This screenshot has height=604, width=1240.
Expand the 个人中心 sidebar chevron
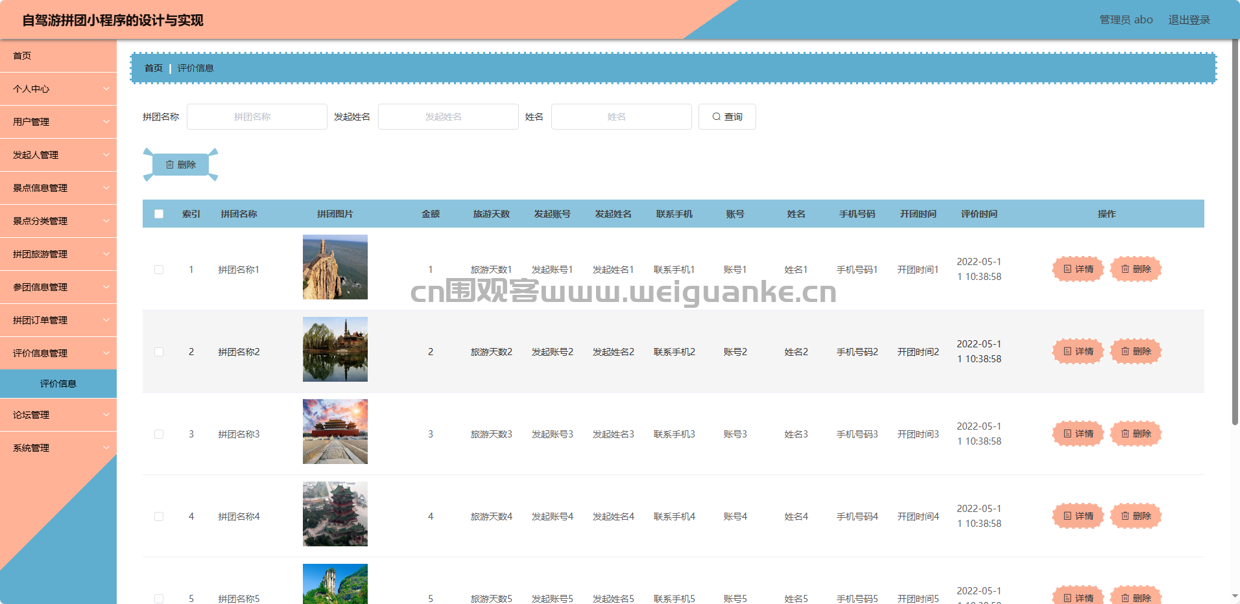106,89
